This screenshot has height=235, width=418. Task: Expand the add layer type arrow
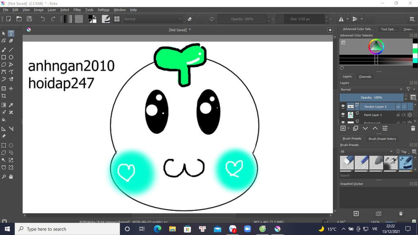click(348, 129)
